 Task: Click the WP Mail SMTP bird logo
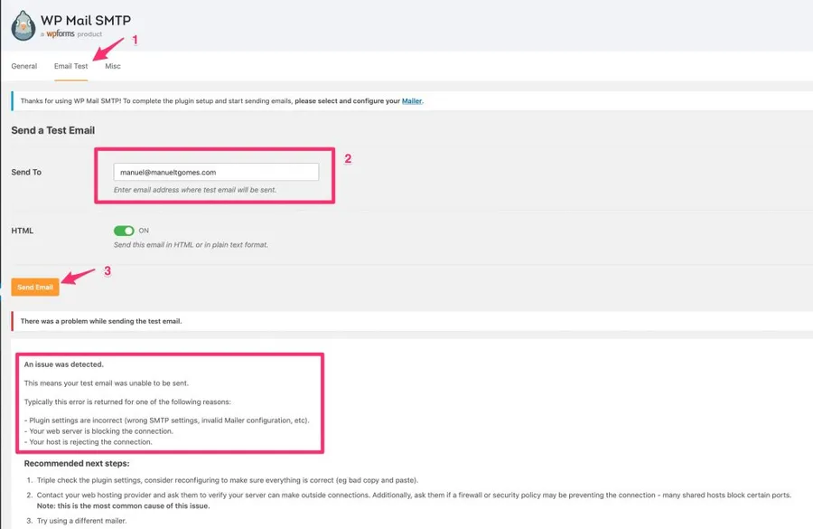click(23, 26)
